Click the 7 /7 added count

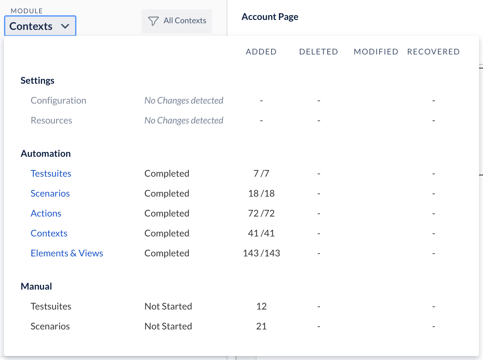261,173
